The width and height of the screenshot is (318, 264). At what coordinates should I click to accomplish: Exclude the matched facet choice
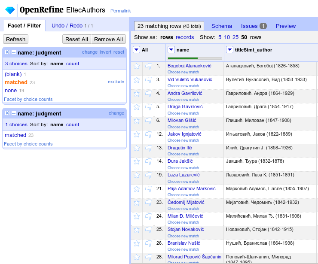click(116, 82)
